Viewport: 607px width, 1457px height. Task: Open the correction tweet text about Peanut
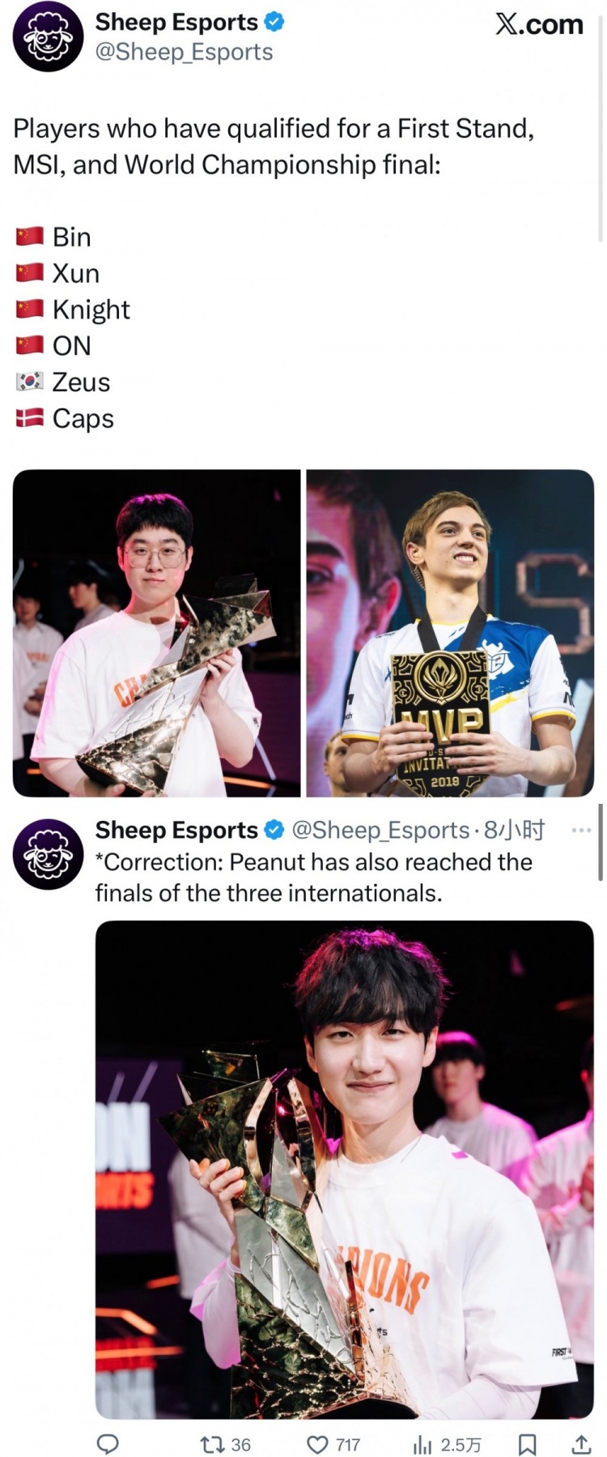click(313, 877)
